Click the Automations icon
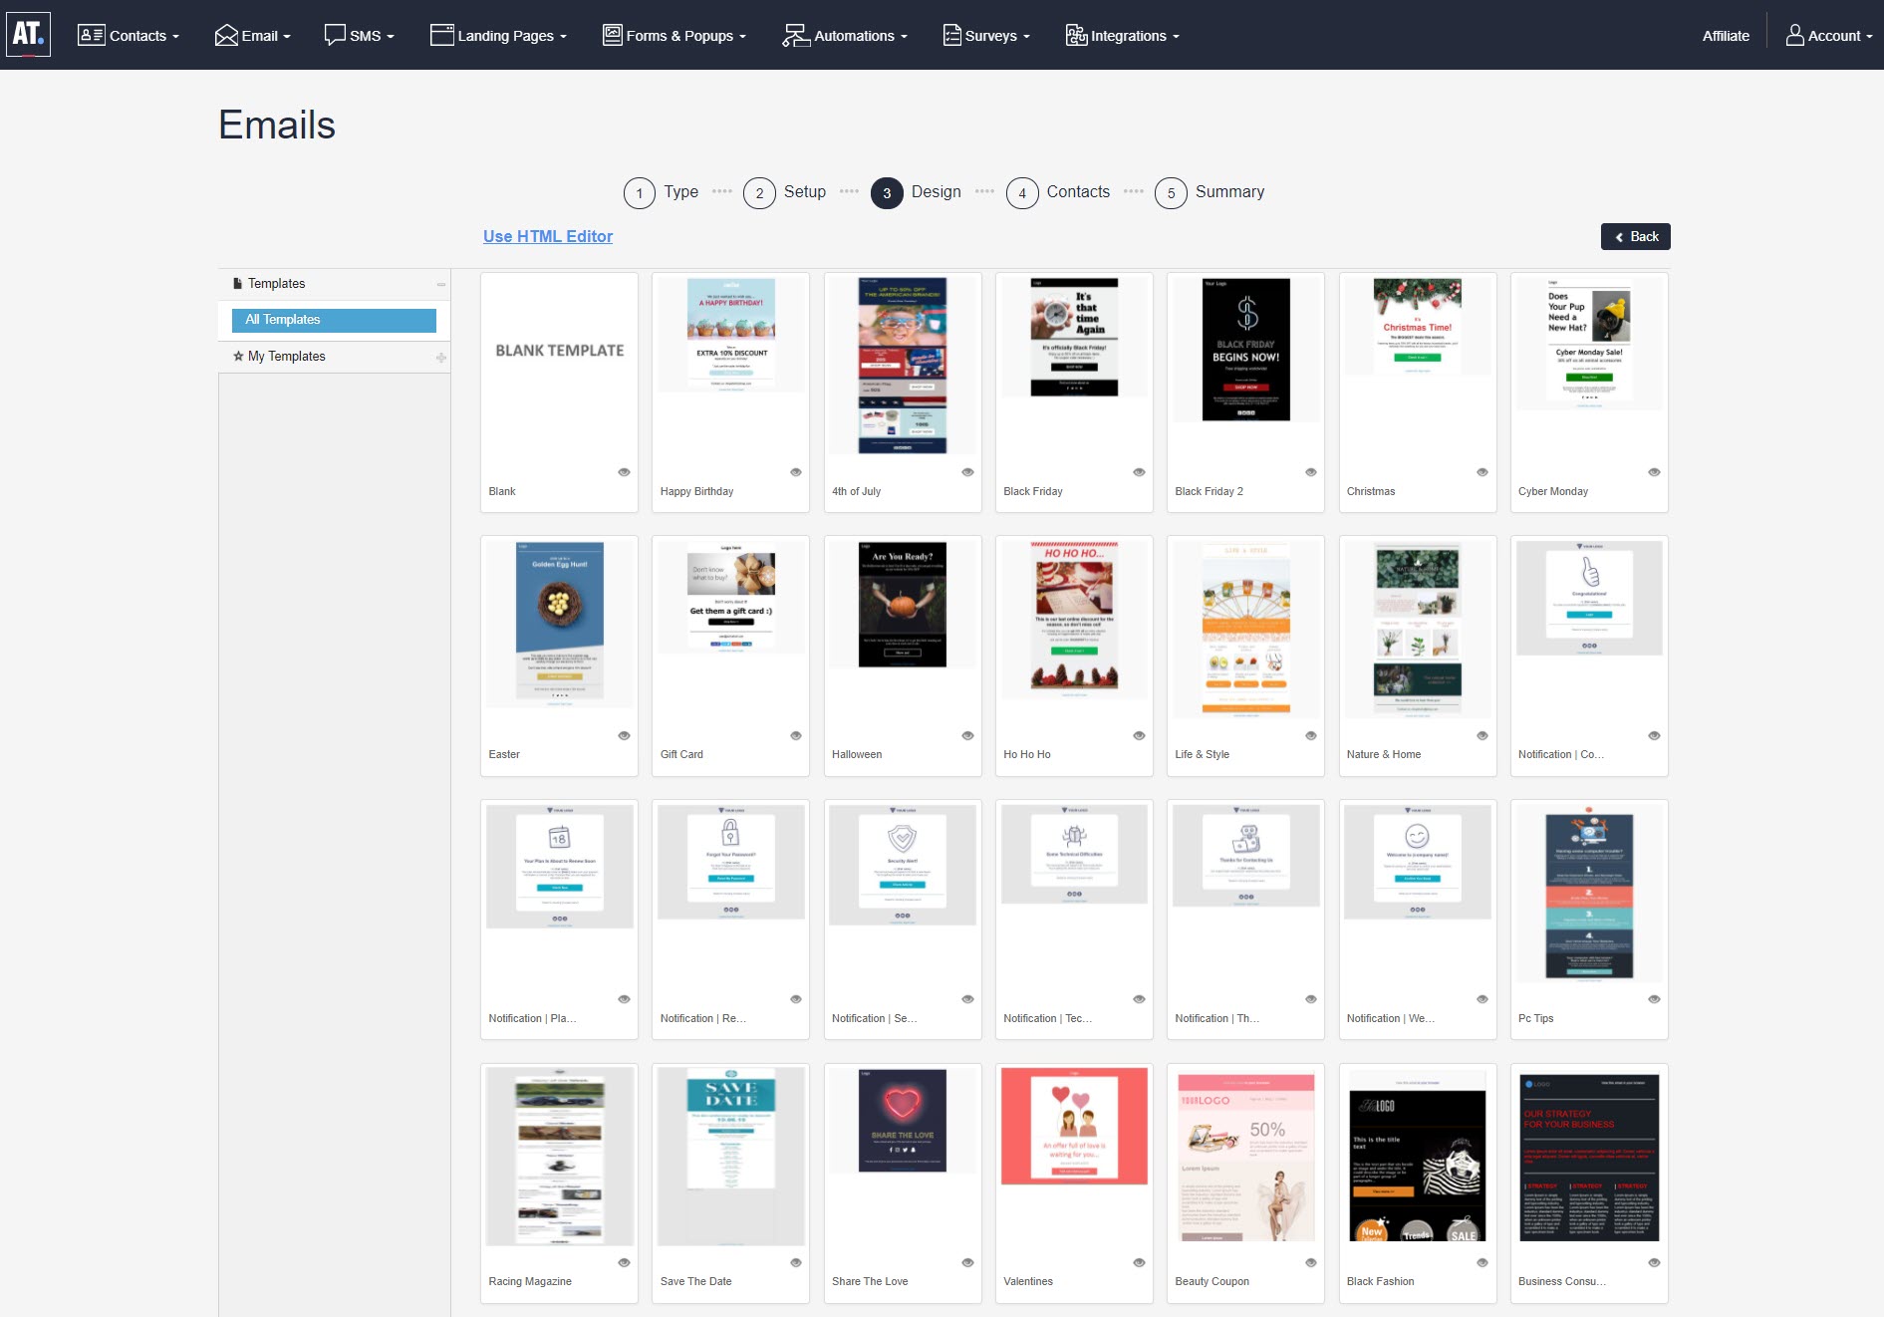The width and height of the screenshot is (1884, 1317). click(793, 34)
